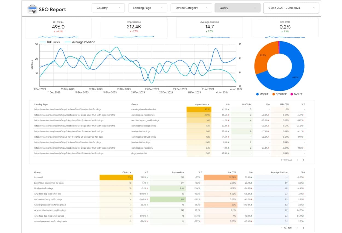Viewport: 342px width, 233px height.
Task: Click the 104 clicks cell for loonawell
Action: coord(116,177)
